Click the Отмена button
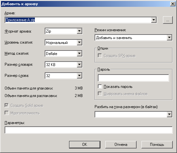The height and width of the screenshot is (153, 177). (121, 145)
